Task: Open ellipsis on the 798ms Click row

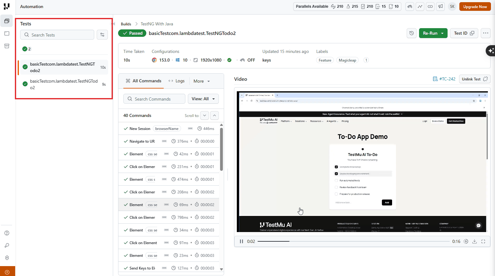Action: 164,217
